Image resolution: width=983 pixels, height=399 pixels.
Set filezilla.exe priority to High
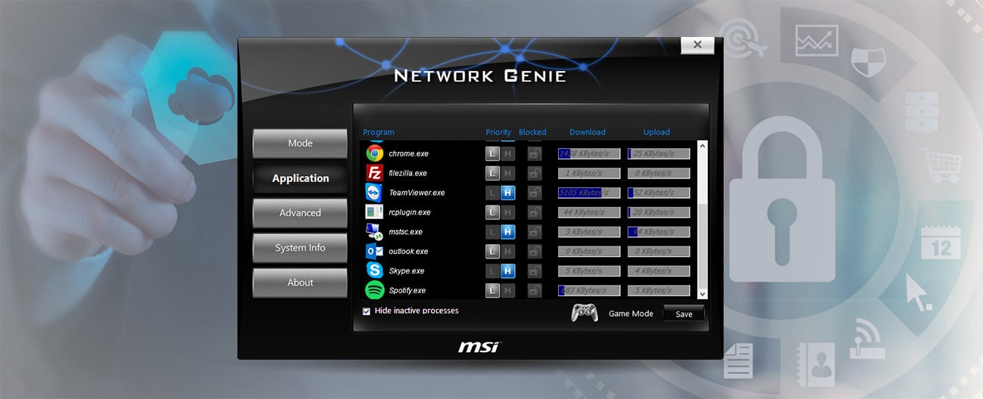coord(507,173)
